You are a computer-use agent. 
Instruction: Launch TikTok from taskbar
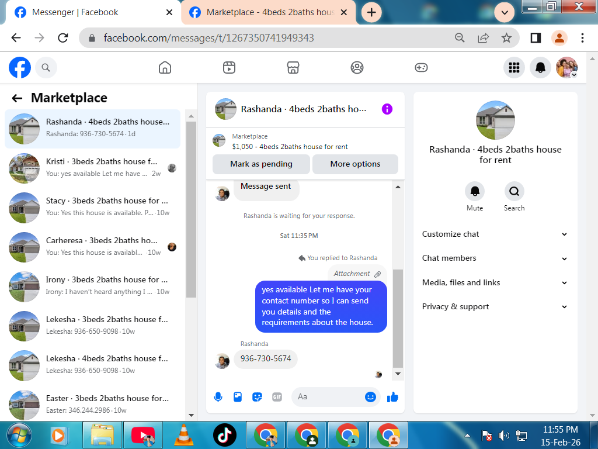pos(225,435)
